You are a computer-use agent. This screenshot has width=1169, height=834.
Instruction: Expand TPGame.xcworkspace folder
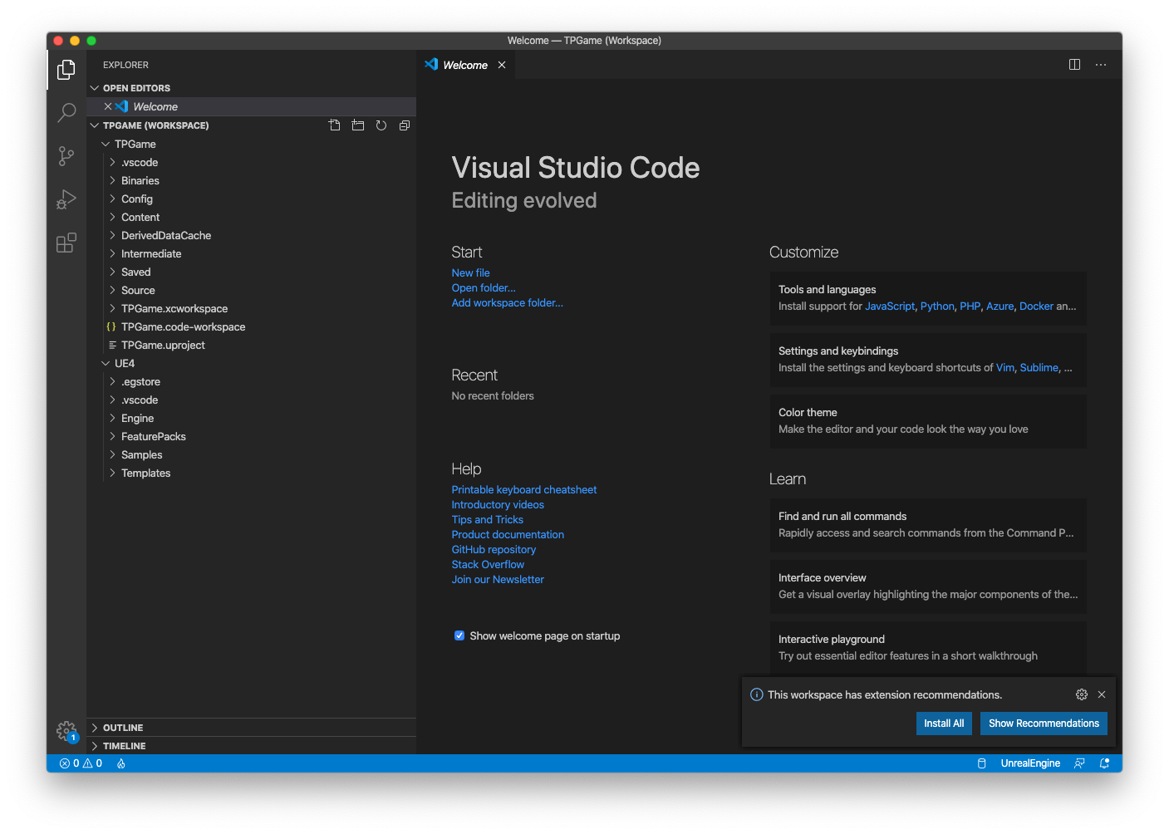[251, 309]
